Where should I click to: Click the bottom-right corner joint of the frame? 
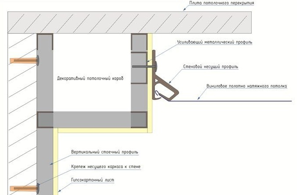click(x=139, y=119)
